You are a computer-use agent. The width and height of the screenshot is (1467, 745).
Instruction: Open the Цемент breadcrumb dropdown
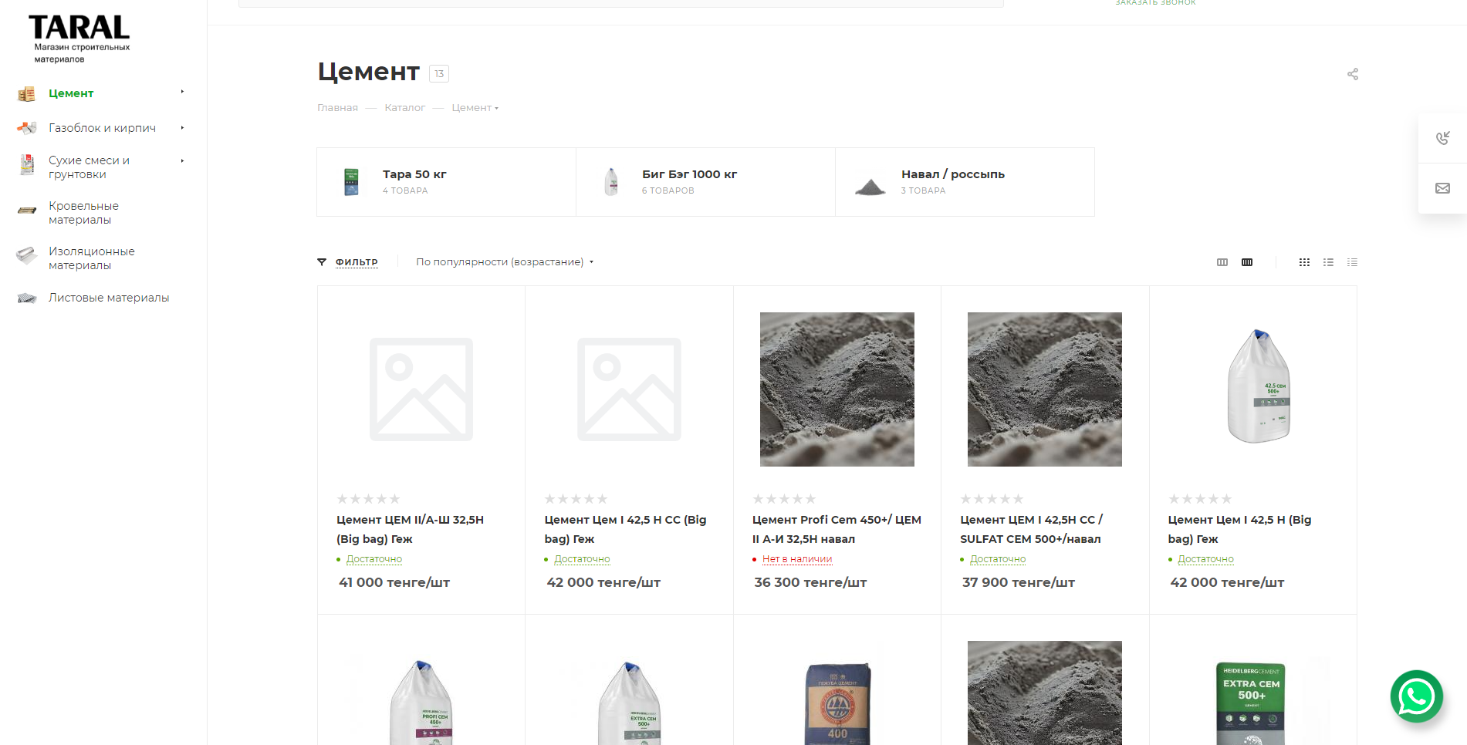pos(475,108)
